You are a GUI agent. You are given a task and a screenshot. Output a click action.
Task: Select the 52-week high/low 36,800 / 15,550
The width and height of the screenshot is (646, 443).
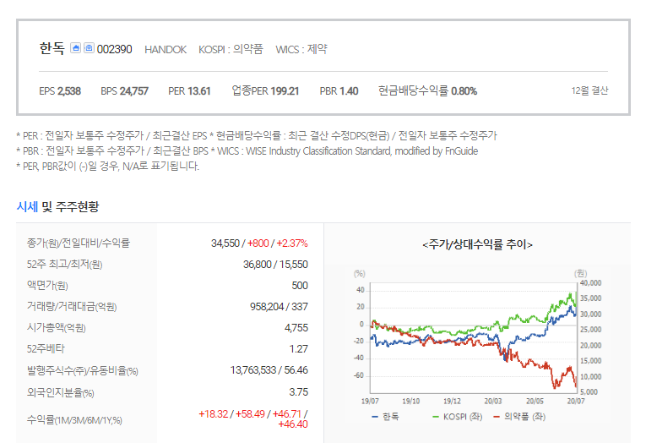click(275, 265)
